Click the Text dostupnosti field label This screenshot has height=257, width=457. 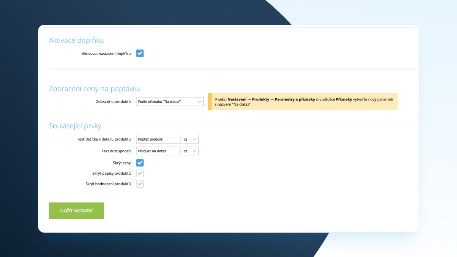pyautogui.click(x=116, y=151)
